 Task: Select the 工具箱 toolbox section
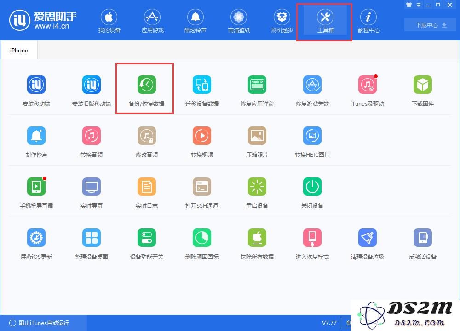(x=325, y=21)
